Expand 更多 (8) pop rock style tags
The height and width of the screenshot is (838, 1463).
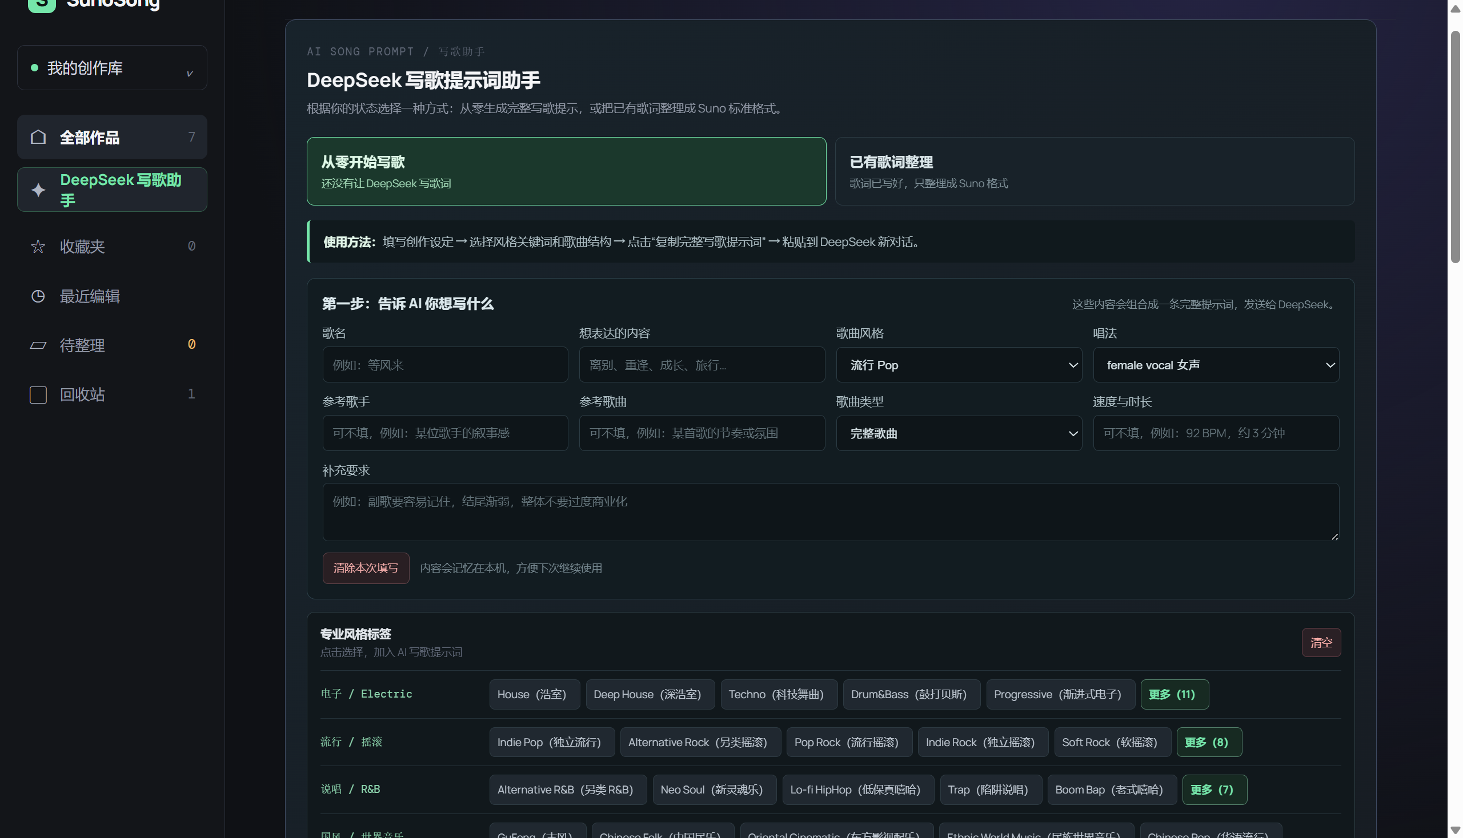(1211, 743)
